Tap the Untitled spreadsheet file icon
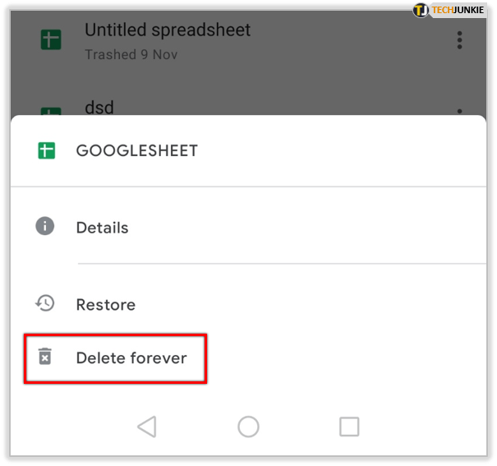 (50, 39)
